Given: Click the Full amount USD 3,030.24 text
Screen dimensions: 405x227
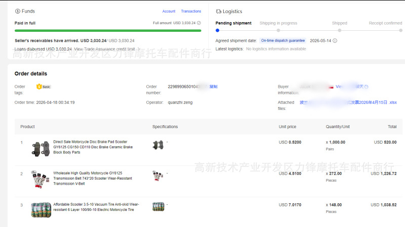Looking at the screenshot, I should point(174,23).
